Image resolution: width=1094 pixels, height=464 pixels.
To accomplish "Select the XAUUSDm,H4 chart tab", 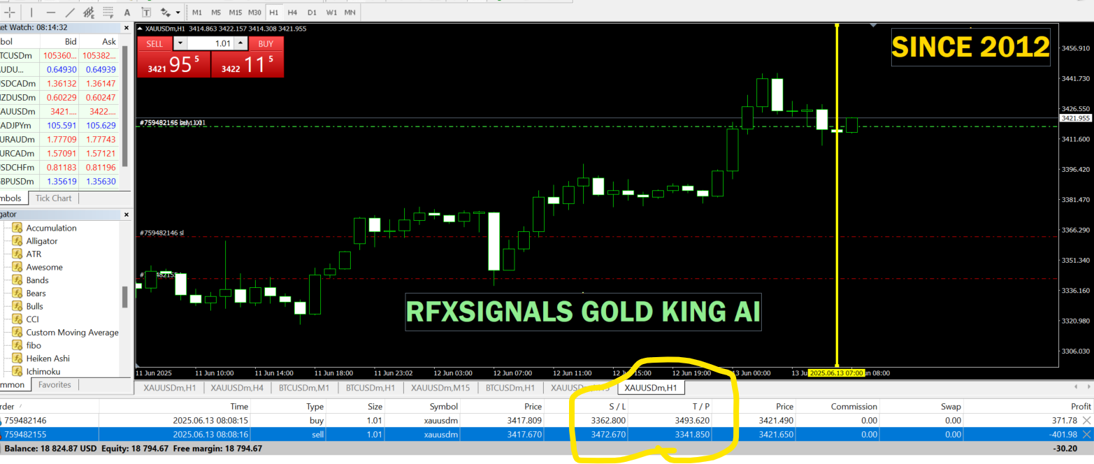I will 237,388.
